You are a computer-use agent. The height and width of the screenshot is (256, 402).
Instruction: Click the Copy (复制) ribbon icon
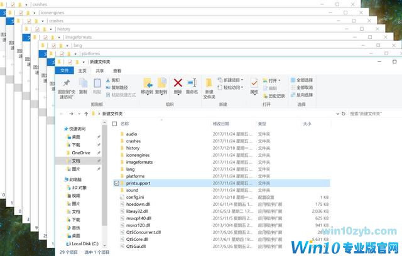pos(83,83)
